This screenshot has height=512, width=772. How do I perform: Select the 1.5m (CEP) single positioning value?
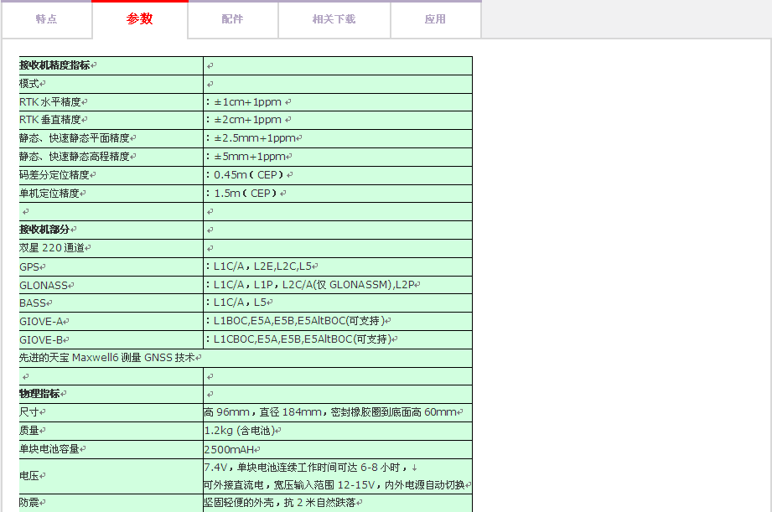pyautogui.click(x=246, y=194)
